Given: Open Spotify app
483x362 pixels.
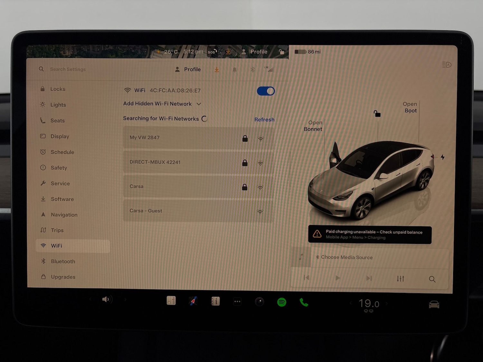Looking at the screenshot, I should (x=282, y=302).
